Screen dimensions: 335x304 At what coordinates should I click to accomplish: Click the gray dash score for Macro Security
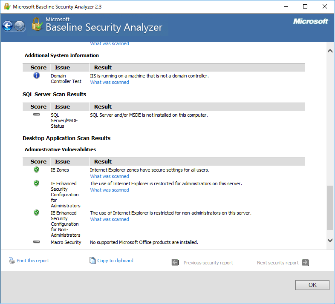(37, 242)
